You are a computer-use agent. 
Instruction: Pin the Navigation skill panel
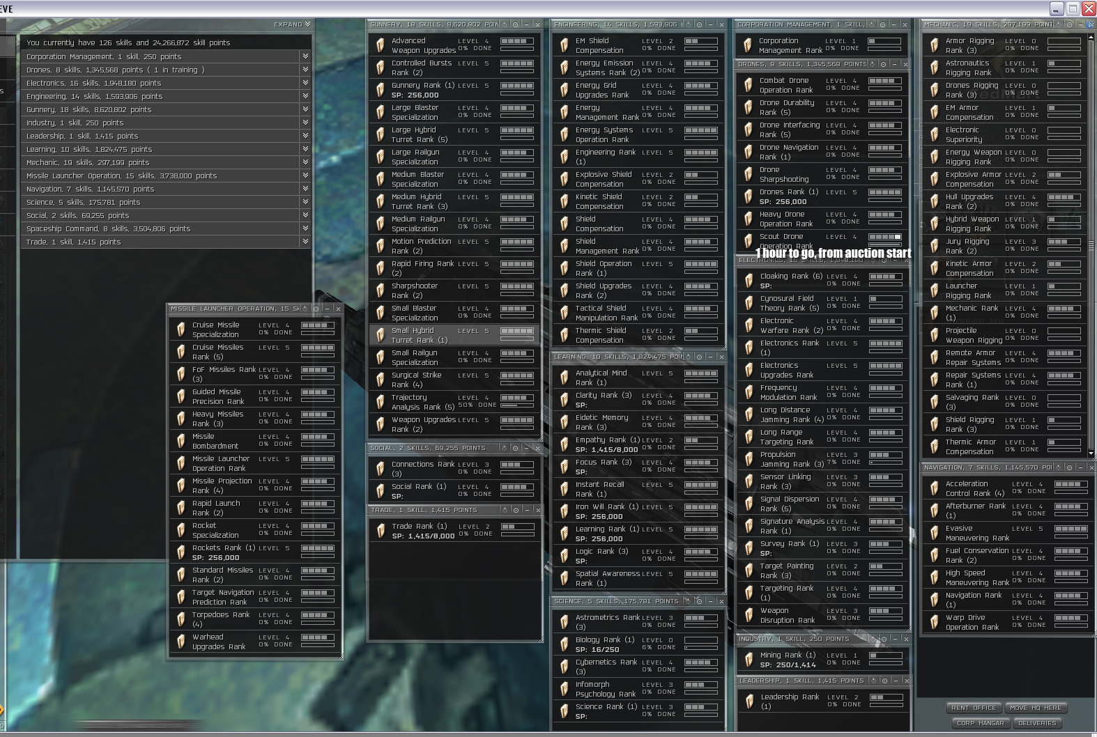1068,467
